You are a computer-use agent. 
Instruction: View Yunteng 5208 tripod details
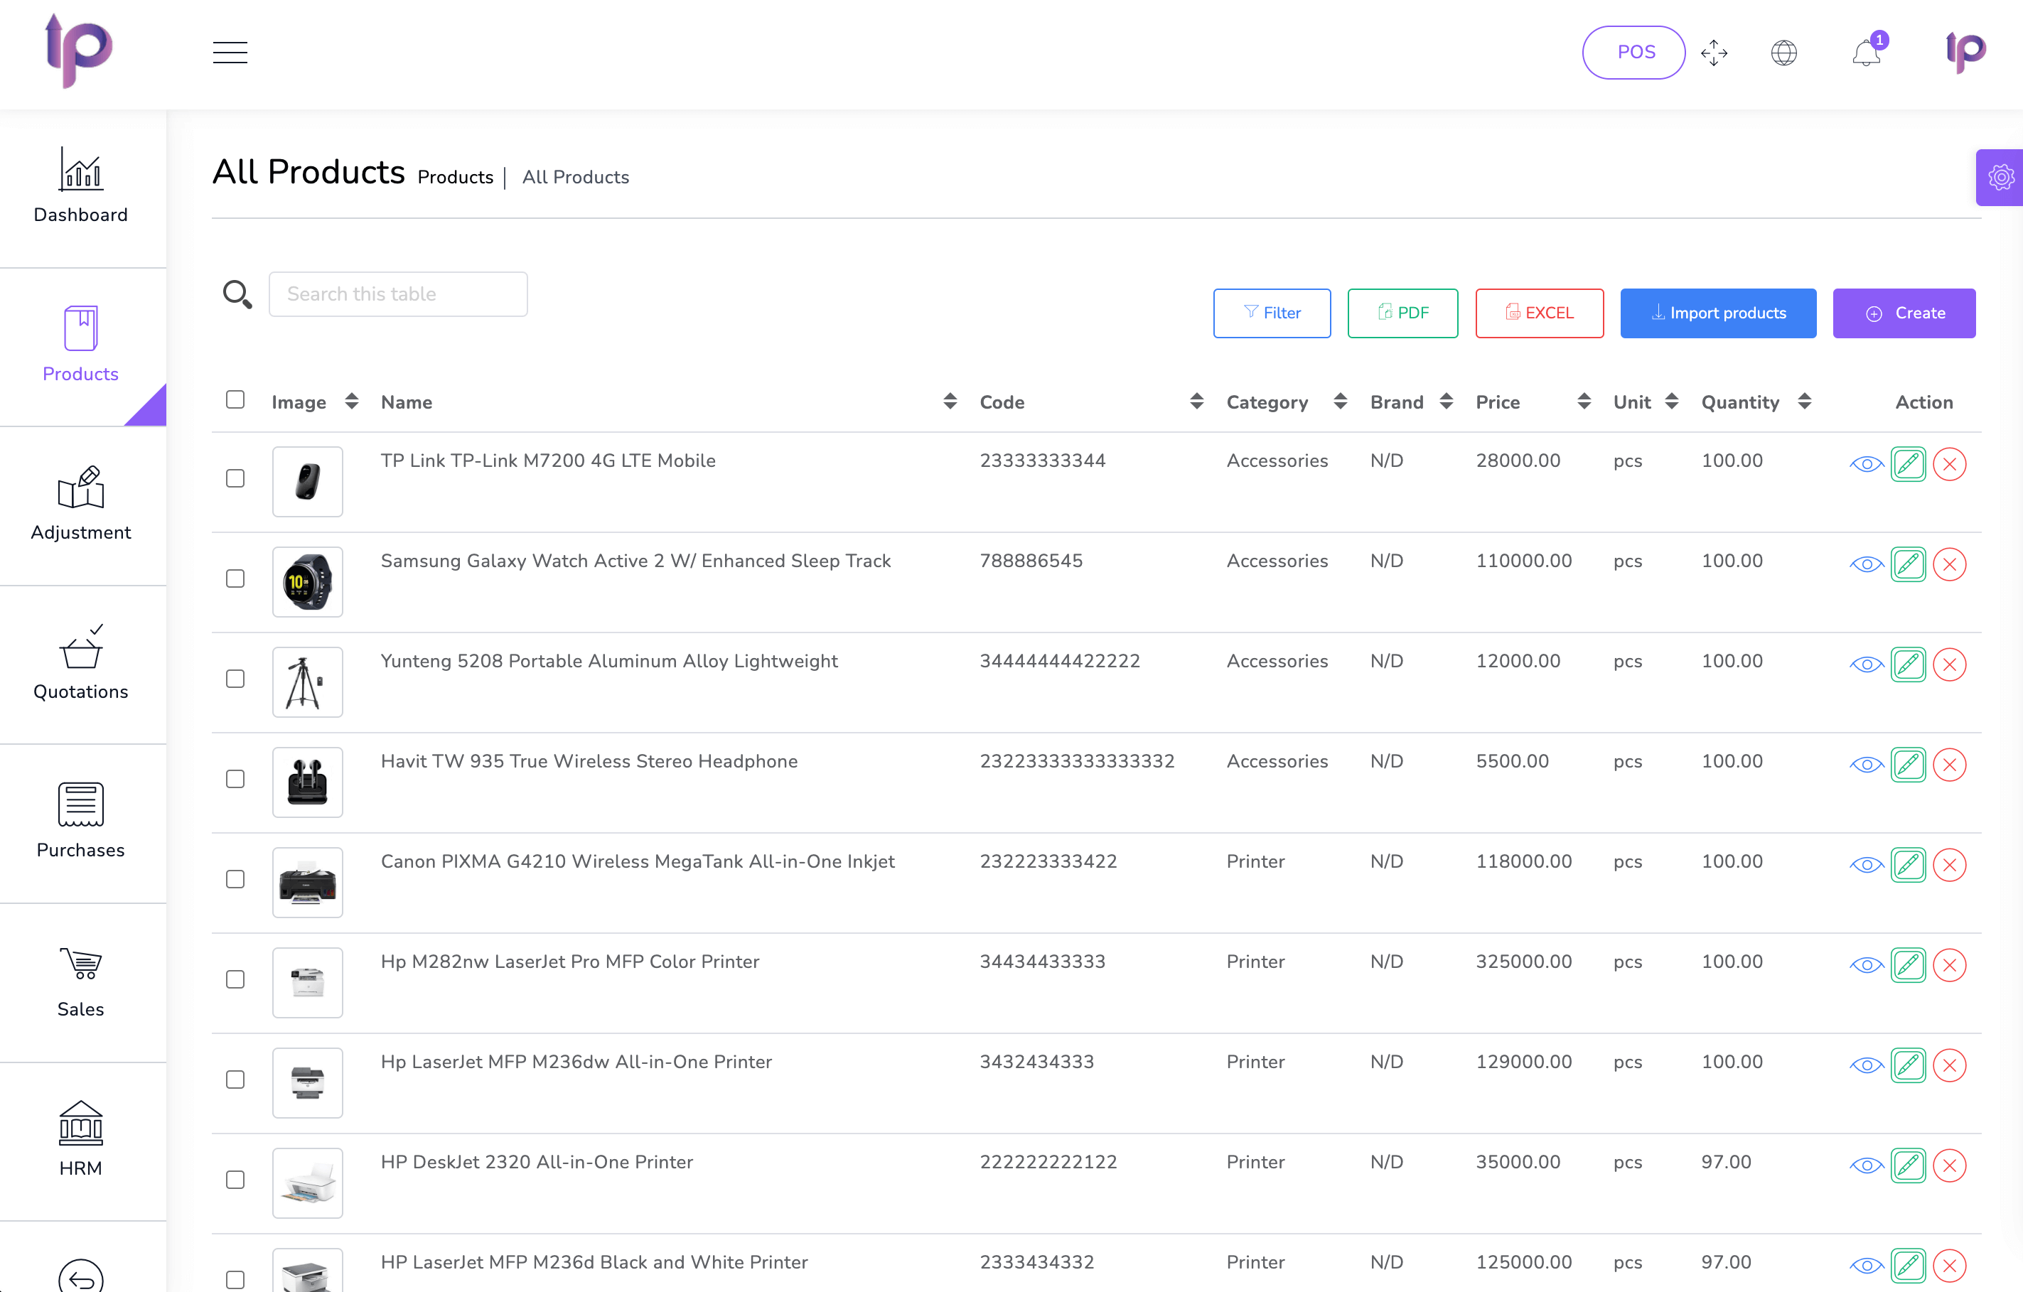click(x=1866, y=664)
